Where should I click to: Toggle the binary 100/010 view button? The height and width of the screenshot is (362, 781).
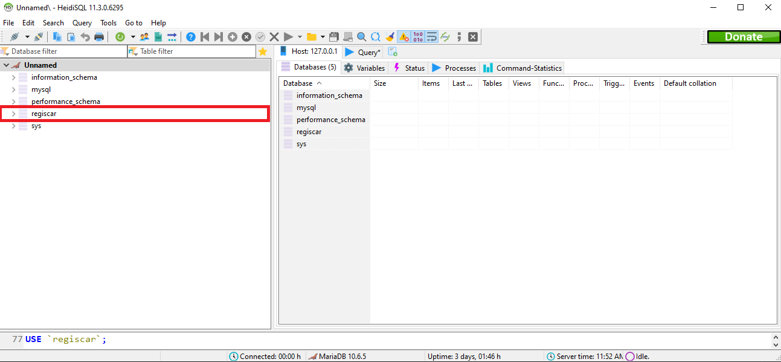pos(417,37)
